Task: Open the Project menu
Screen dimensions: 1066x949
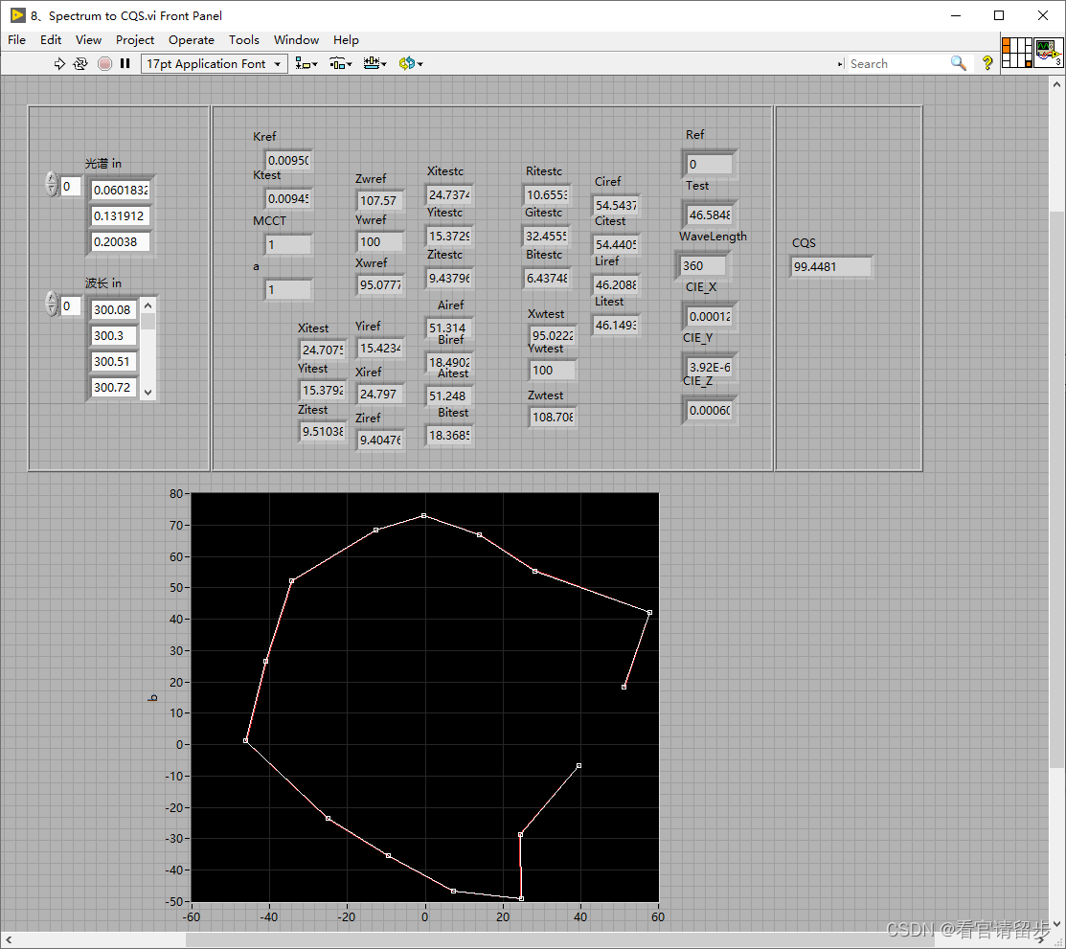Action: (134, 40)
